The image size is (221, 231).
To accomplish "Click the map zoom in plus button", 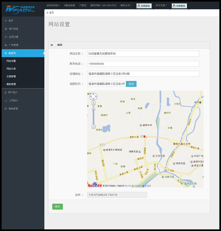I will [x=93, y=103].
